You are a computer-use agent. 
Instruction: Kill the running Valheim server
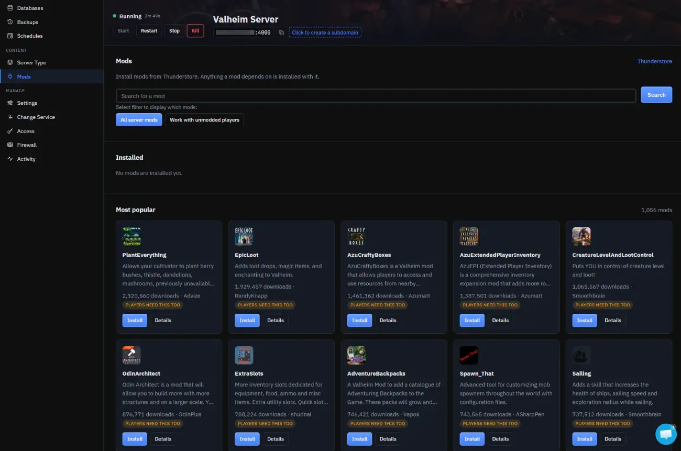(x=195, y=31)
